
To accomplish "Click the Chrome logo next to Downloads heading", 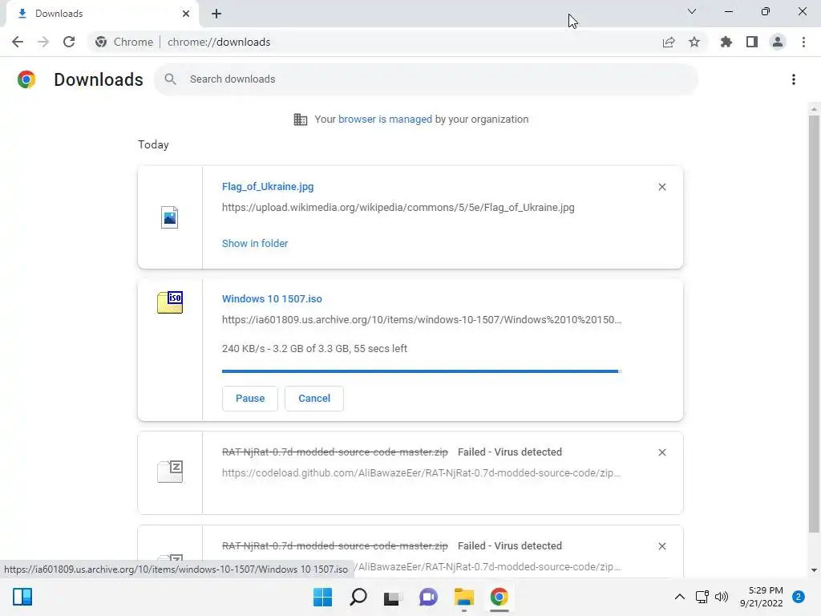I will point(26,79).
